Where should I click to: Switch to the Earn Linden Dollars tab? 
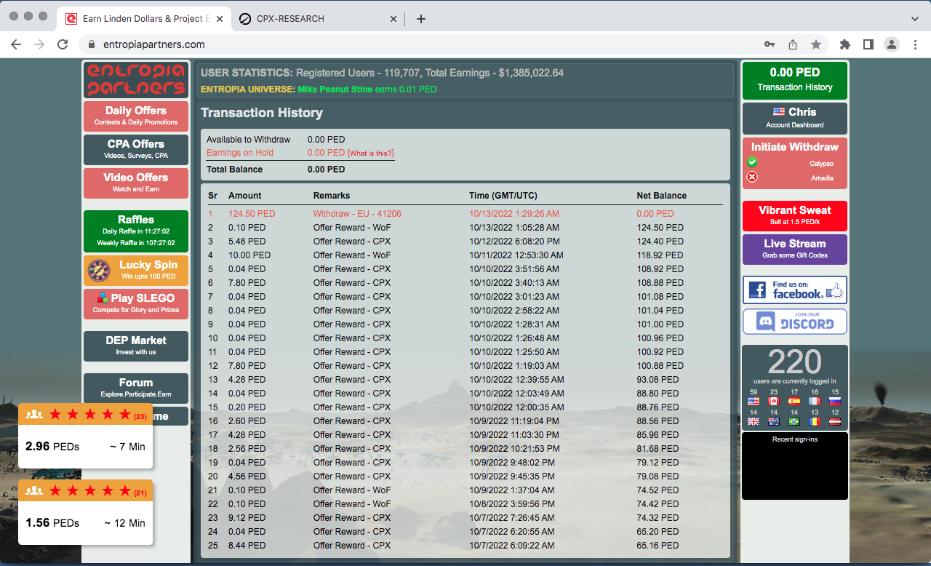144,19
